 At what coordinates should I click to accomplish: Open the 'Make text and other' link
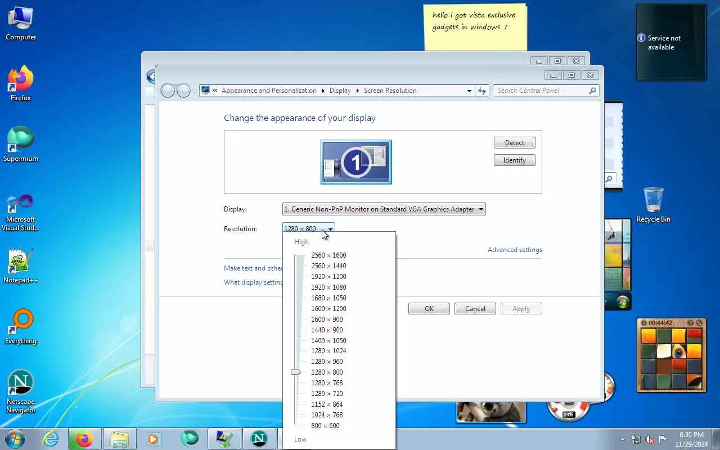click(253, 268)
